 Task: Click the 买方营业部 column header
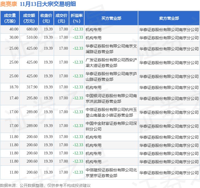pos(111,18)
